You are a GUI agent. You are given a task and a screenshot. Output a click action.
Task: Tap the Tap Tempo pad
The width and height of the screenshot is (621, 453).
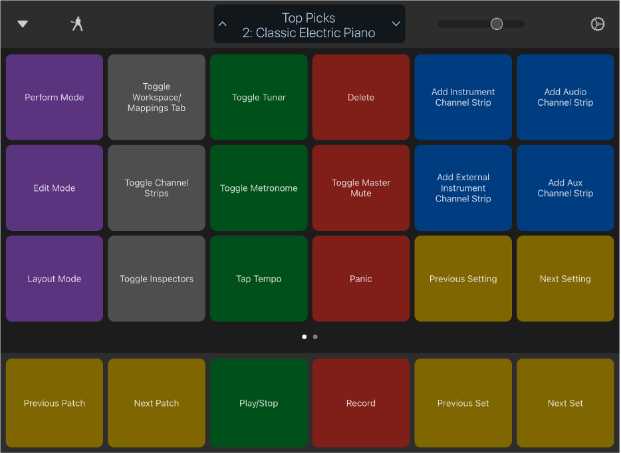coord(259,279)
